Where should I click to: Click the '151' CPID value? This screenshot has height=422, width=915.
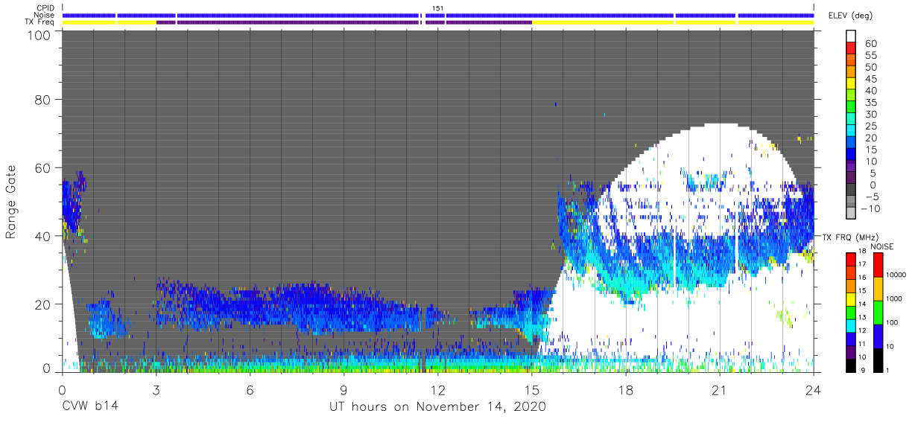[x=438, y=8]
